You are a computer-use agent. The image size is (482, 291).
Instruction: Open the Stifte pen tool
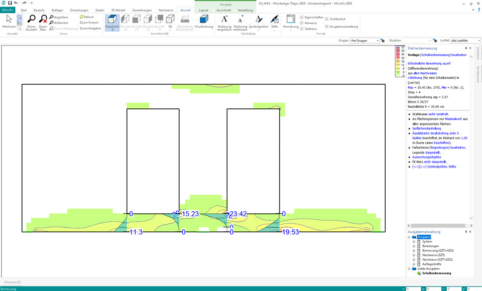pos(274,20)
